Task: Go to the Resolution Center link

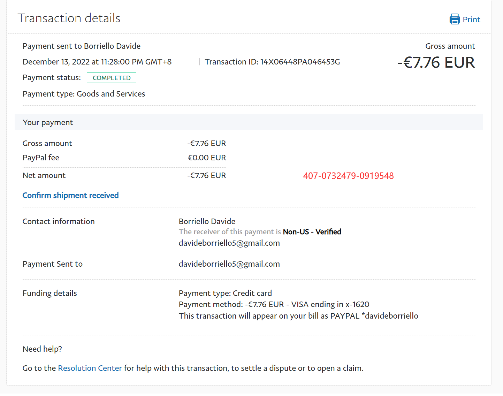Action: coord(90,368)
